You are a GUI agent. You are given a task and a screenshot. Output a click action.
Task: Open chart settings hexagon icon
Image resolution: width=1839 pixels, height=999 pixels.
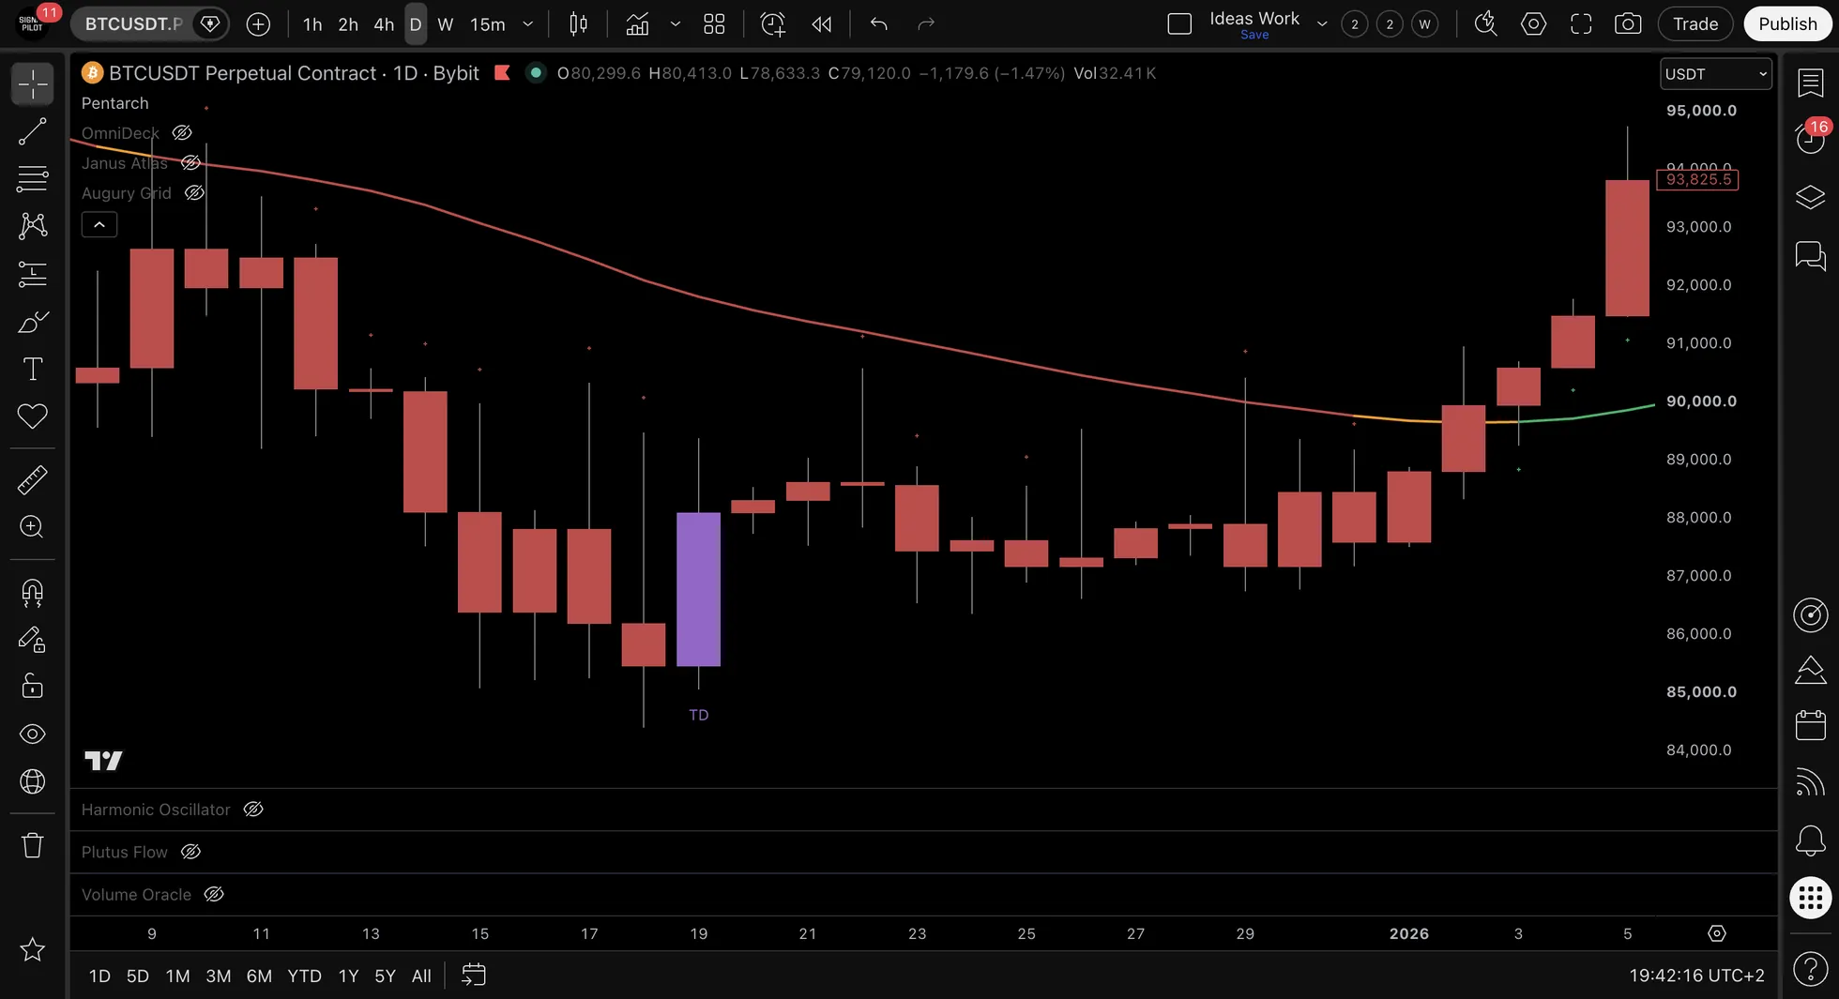pos(1533,24)
